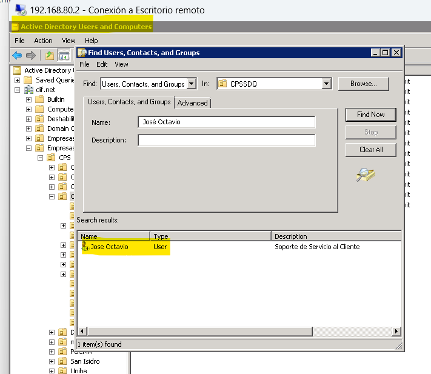Expand the Computers node
This screenshot has height=374, width=431.
pyautogui.click(x=29, y=109)
